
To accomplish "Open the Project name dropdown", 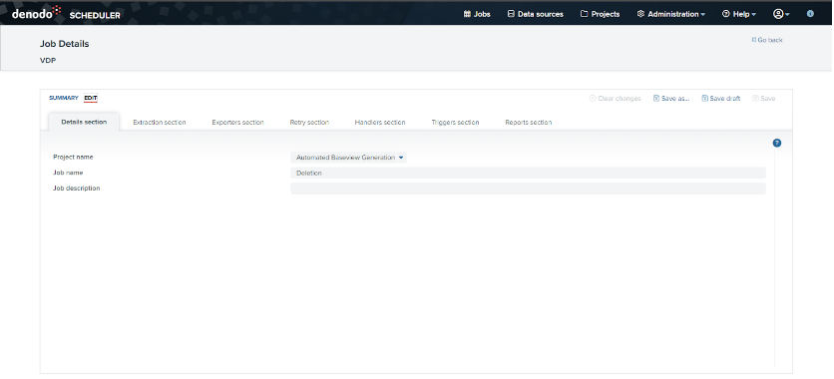I will [x=349, y=158].
